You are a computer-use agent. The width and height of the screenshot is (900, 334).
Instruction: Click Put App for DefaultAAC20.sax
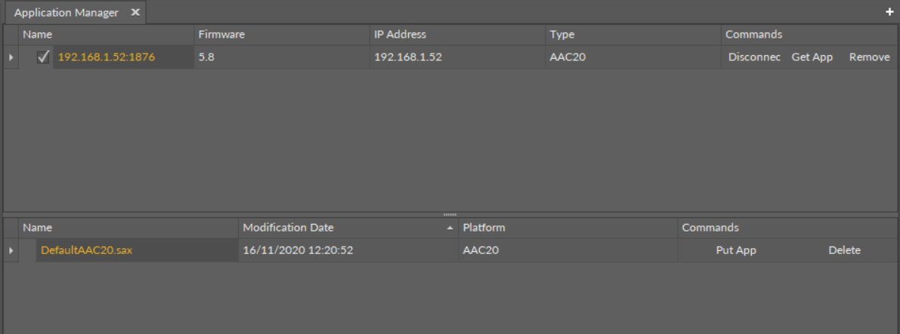735,251
